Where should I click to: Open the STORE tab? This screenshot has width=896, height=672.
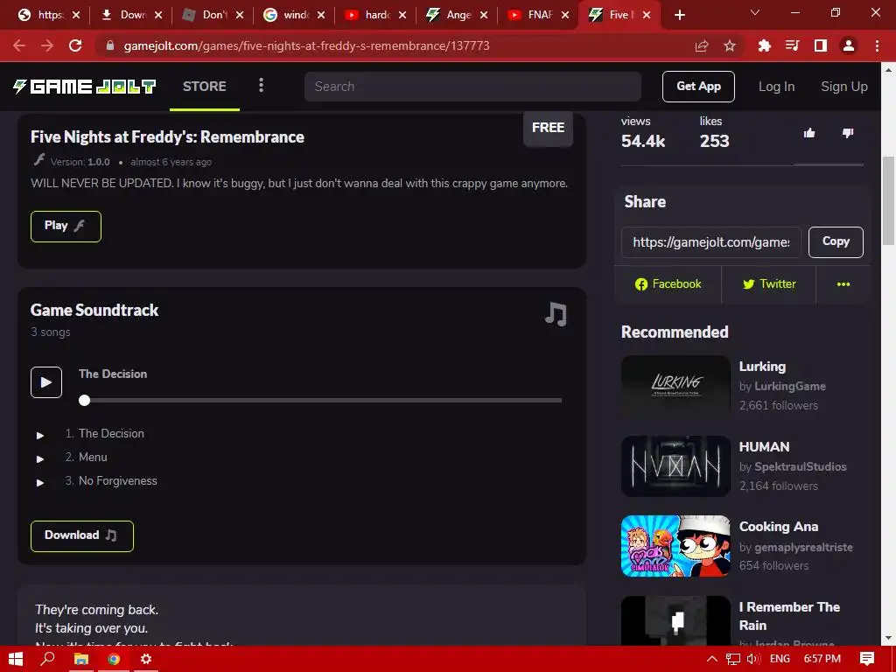coord(205,87)
